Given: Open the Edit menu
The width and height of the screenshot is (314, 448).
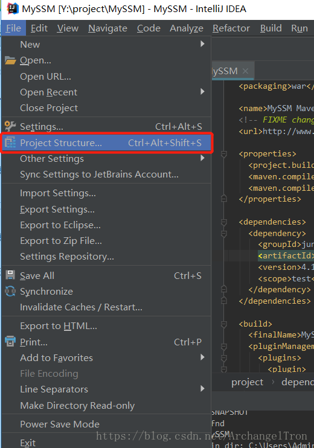Looking at the screenshot, I should [39, 28].
